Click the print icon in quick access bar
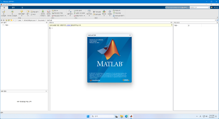Viewport: 219px width, 119px height. coord(183,7)
